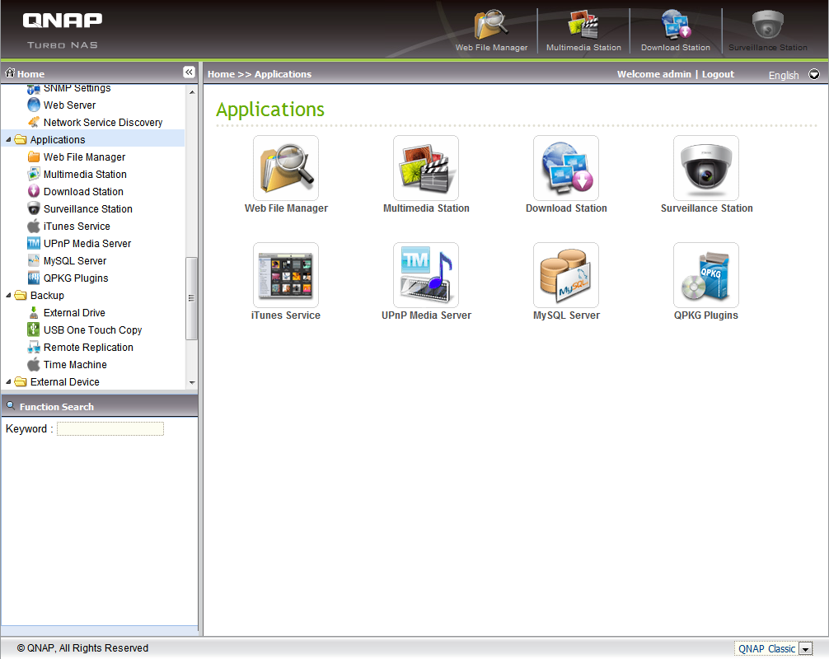The width and height of the screenshot is (829, 659).
Task: Click the iTunes Service label in main panel
Action: (x=285, y=315)
